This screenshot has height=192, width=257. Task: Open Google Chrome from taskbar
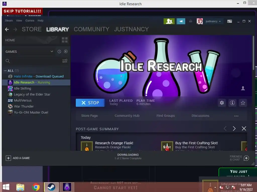[x=36, y=187]
